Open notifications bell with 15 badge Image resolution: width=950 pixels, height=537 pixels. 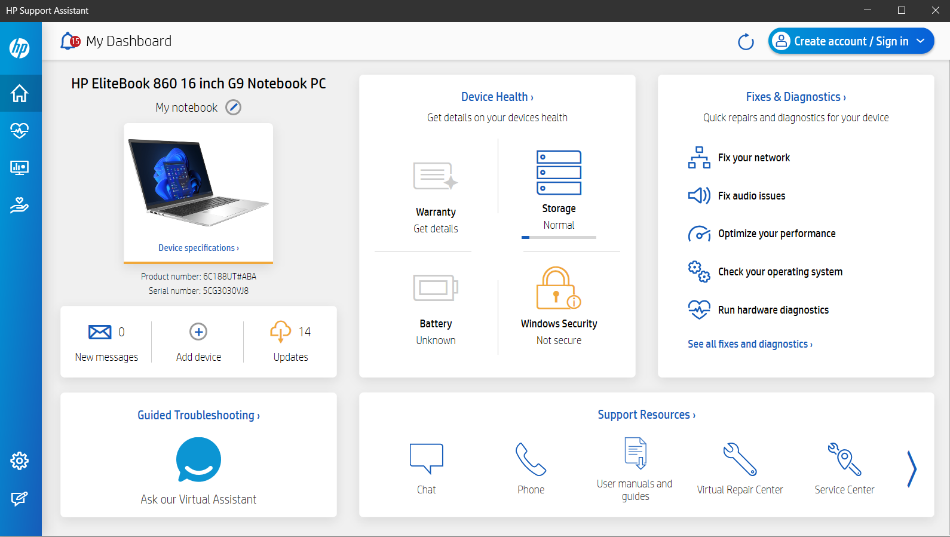click(70, 41)
